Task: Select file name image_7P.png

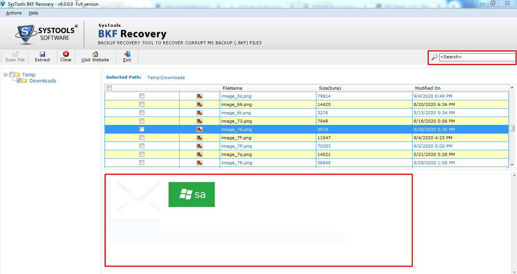Action: click(x=236, y=146)
